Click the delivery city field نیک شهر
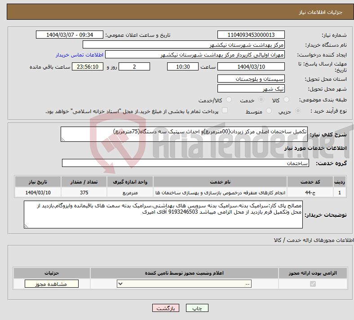 (x=251, y=88)
